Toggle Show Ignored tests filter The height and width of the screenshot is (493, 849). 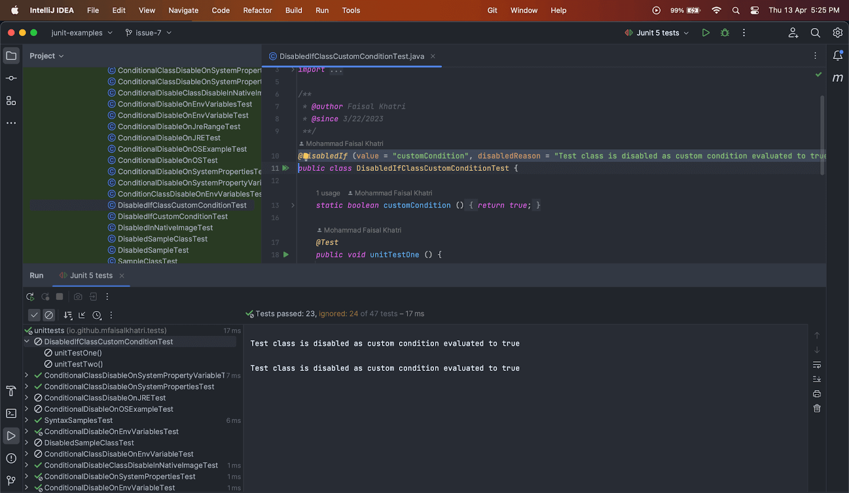click(49, 315)
